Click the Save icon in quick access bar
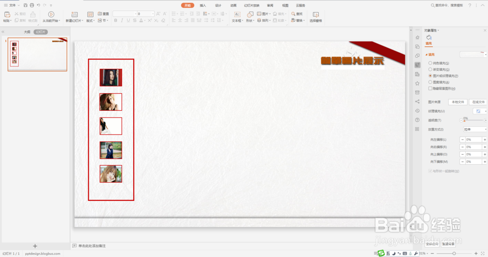Screen dimensions: 488x257 pyautogui.click(x=25, y=5)
